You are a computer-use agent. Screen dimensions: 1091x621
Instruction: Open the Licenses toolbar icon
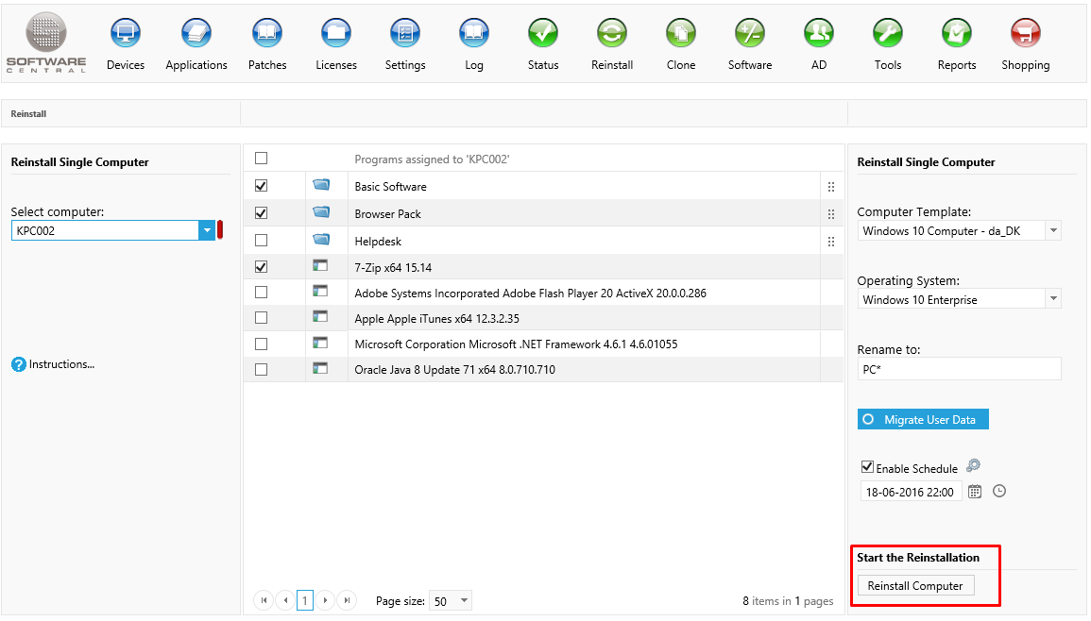[336, 35]
